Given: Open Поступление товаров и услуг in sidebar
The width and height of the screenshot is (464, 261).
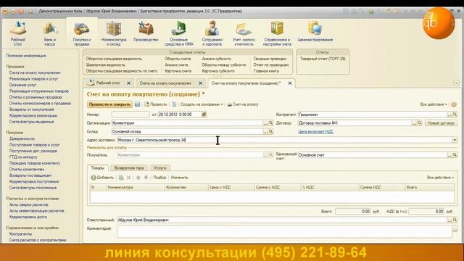Looking at the screenshot, I should (x=34, y=145).
